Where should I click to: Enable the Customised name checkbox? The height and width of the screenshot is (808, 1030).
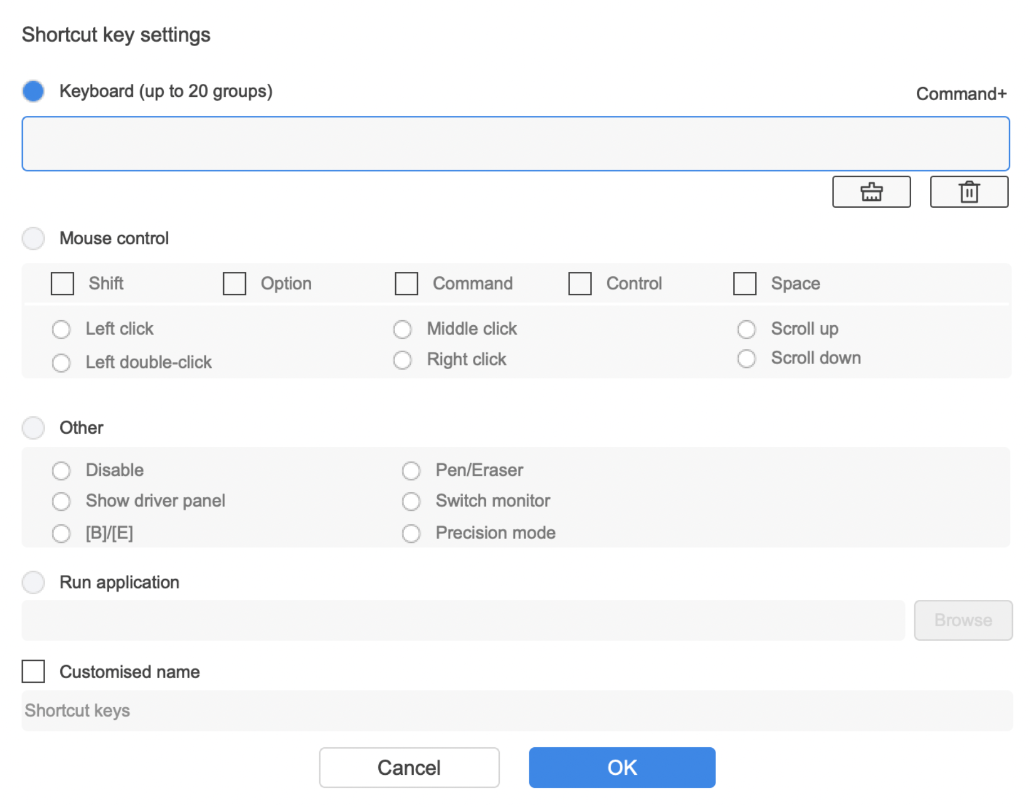(34, 671)
